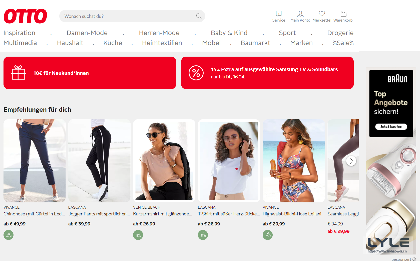Click '15% Extra' Samsung TV banner text
Viewport: 420px width, 261px height.
click(274, 69)
